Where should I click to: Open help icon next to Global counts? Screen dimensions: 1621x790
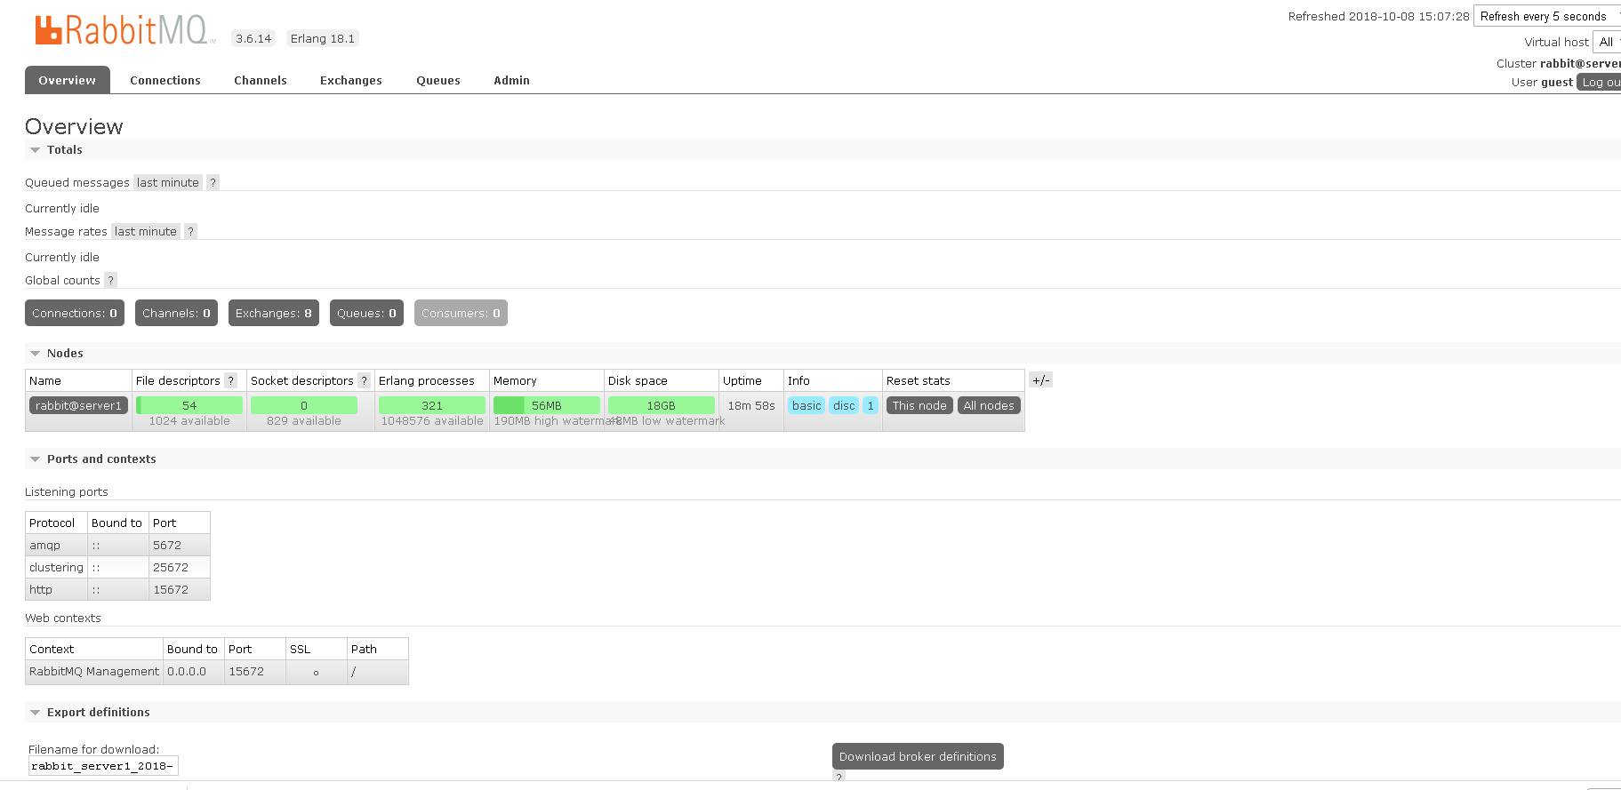click(110, 280)
